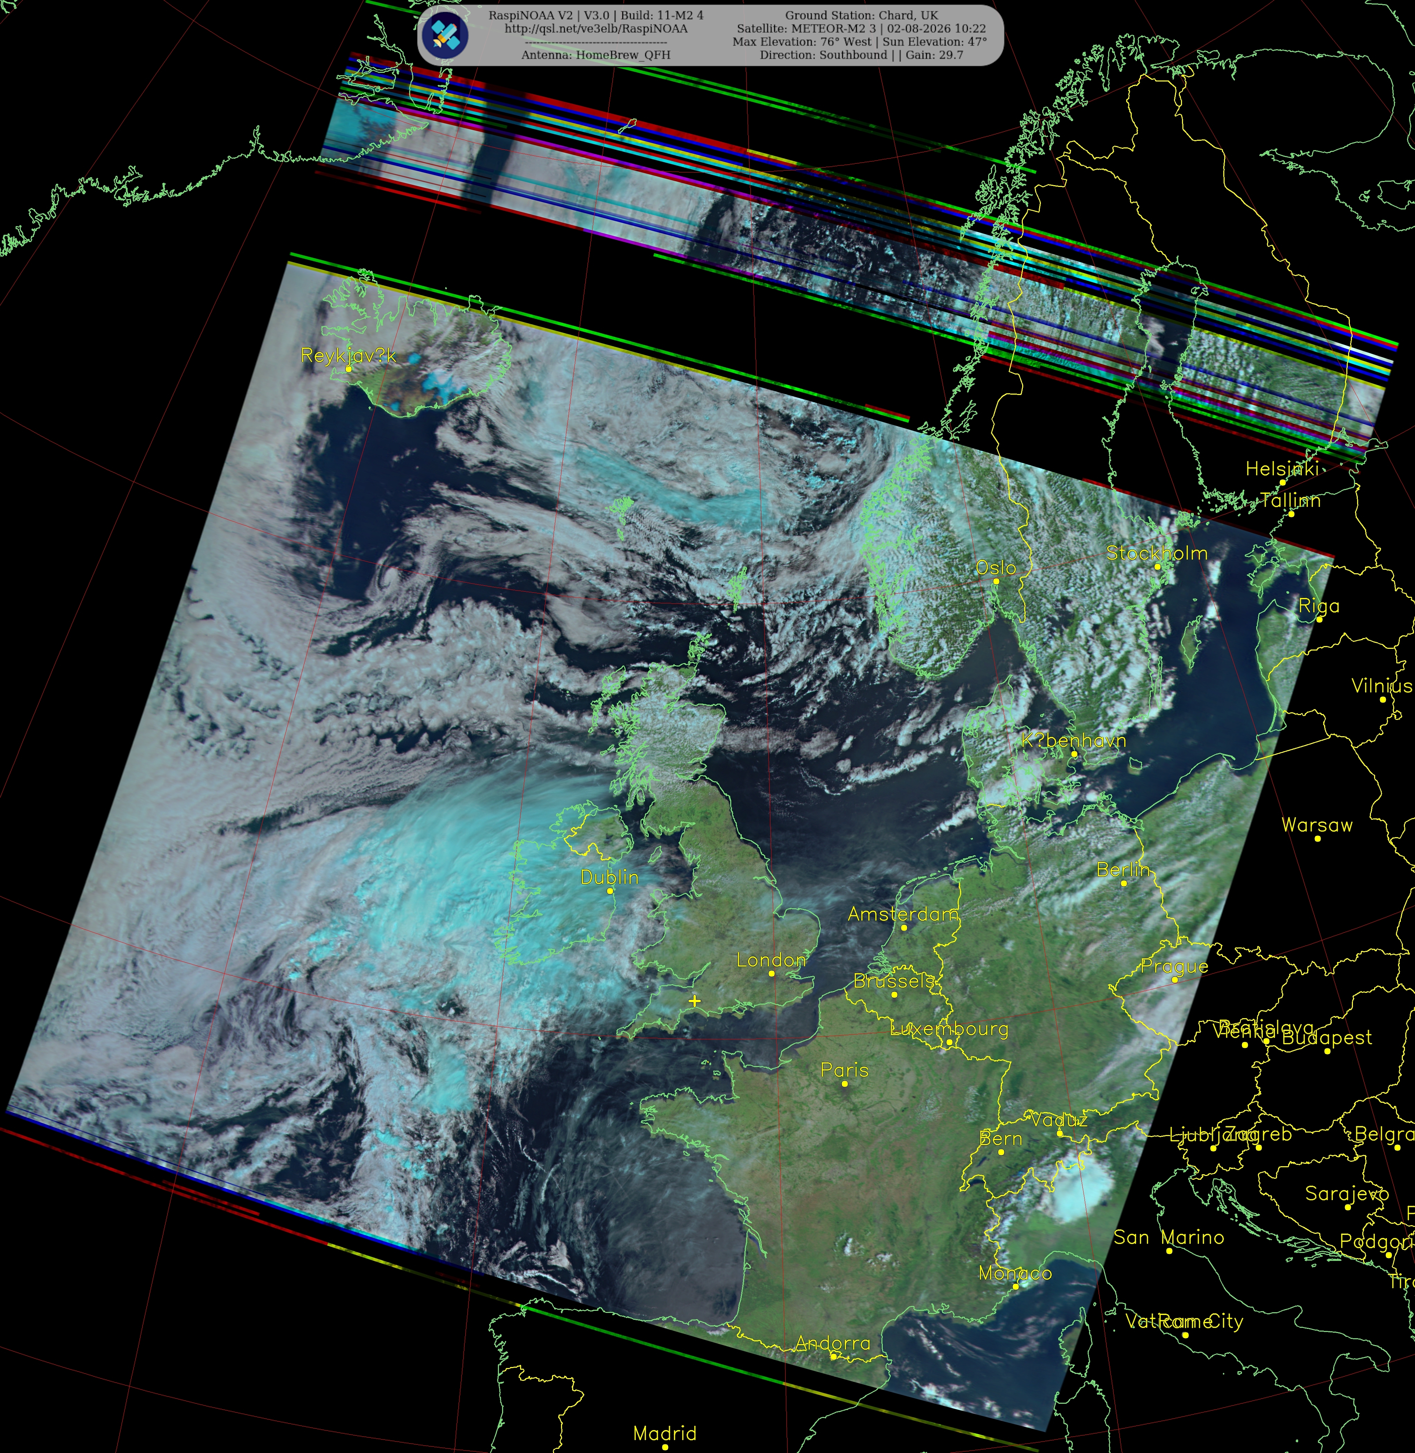1415x1453 pixels.
Task: Click the Tallinn city label
Action: [1291, 501]
